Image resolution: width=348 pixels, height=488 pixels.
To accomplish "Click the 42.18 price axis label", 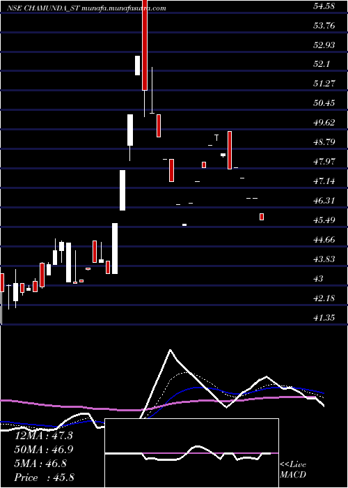I will [x=324, y=298].
